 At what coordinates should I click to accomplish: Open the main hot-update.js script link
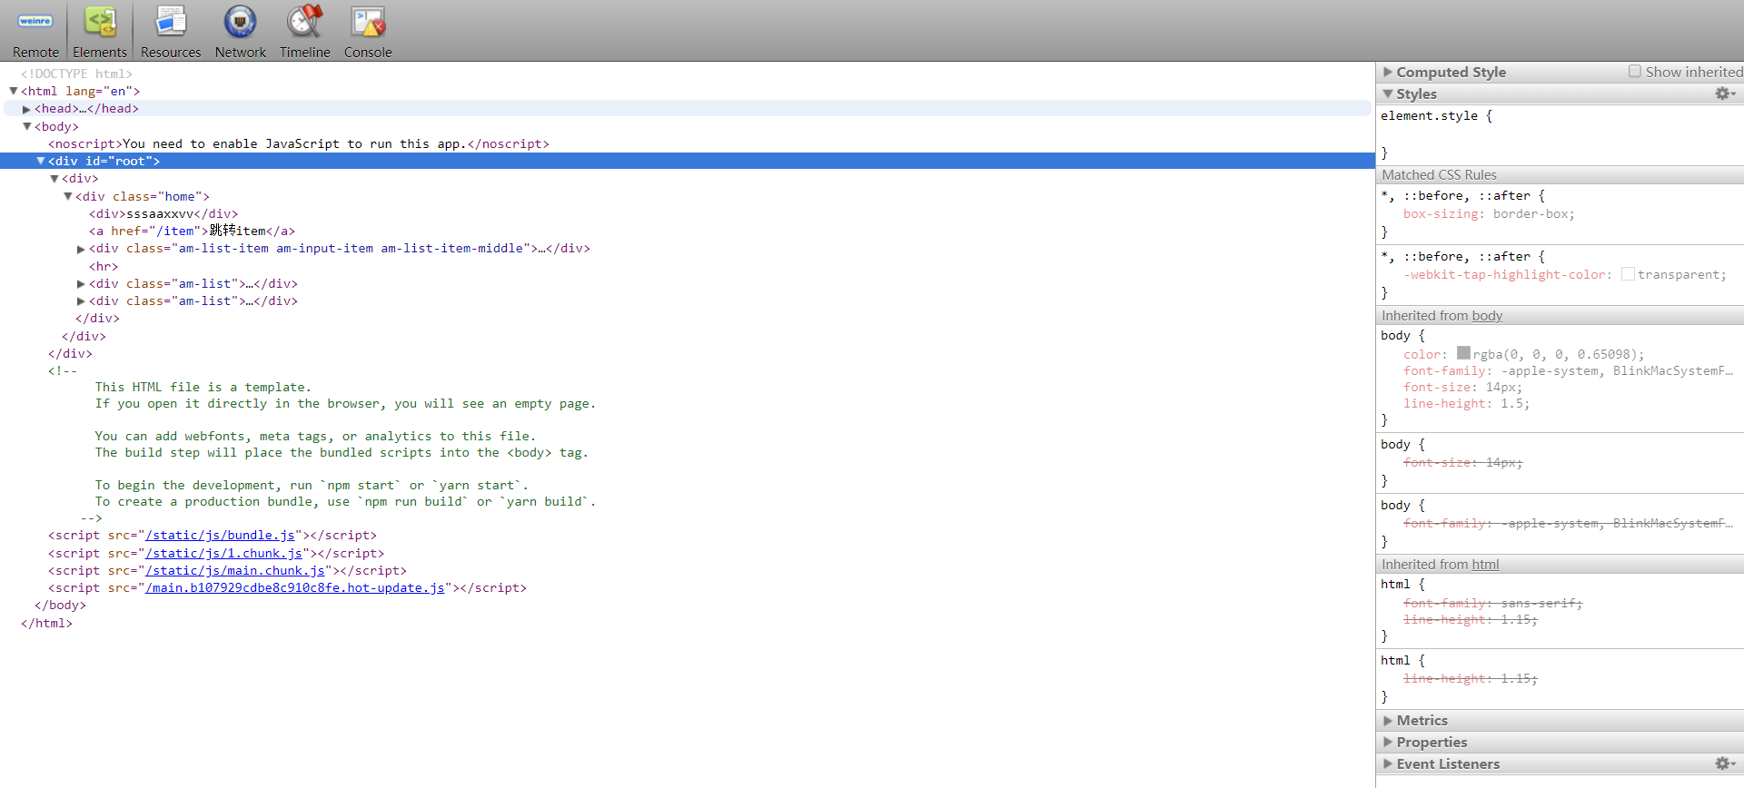coord(295,587)
